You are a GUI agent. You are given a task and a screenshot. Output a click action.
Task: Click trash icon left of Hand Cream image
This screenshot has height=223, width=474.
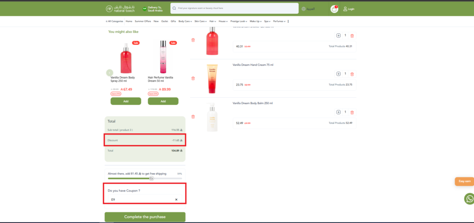(193, 78)
